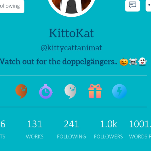151x151 pixels.
Task: Tap the skull and crossbones emoji
Action: tap(133, 62)
